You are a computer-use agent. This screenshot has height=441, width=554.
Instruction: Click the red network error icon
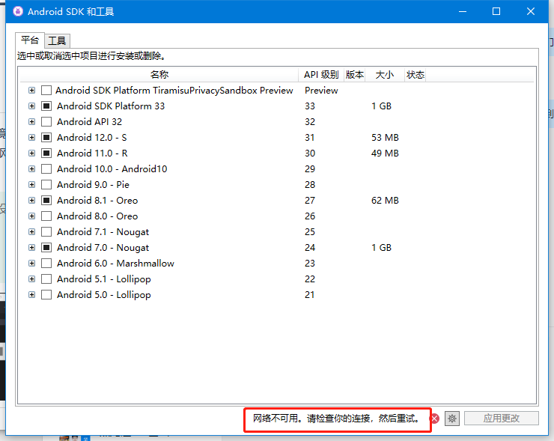436,419
